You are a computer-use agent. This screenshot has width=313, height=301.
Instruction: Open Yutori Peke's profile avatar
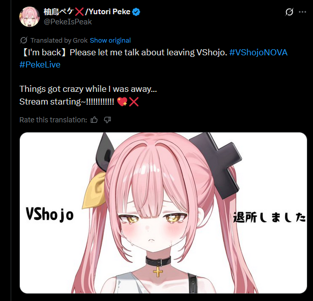tap(30, 17)
